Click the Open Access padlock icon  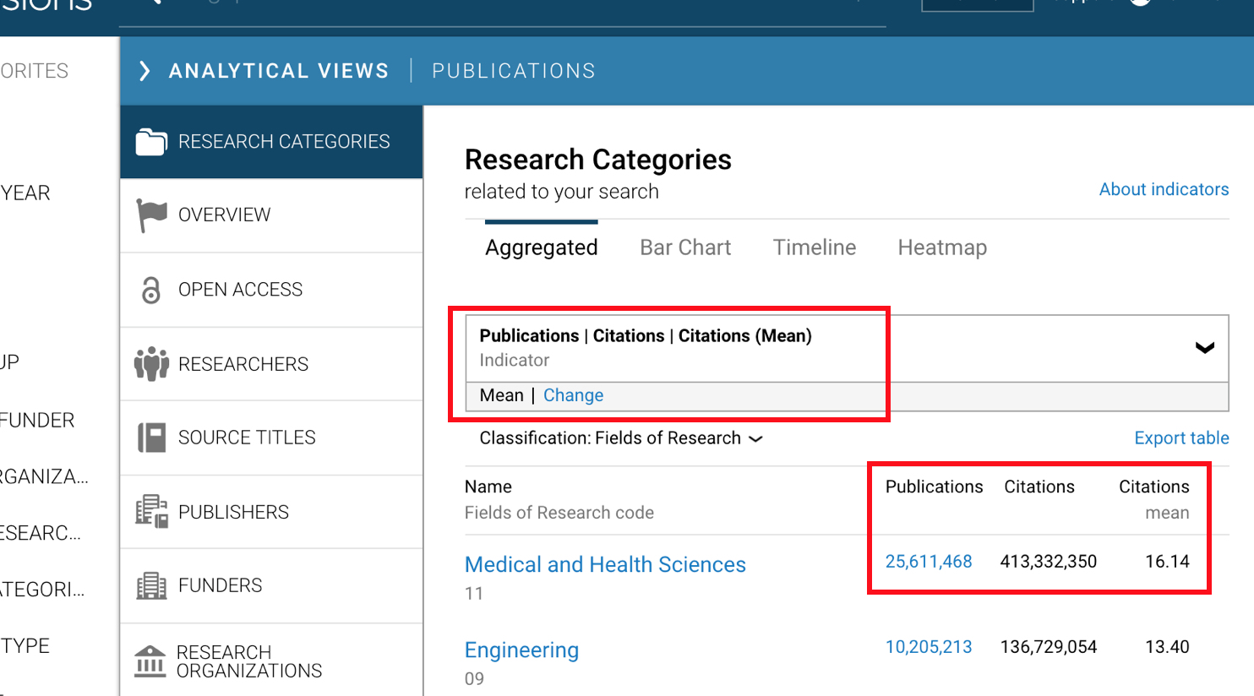pyautogui.click(x=151, y=290)
